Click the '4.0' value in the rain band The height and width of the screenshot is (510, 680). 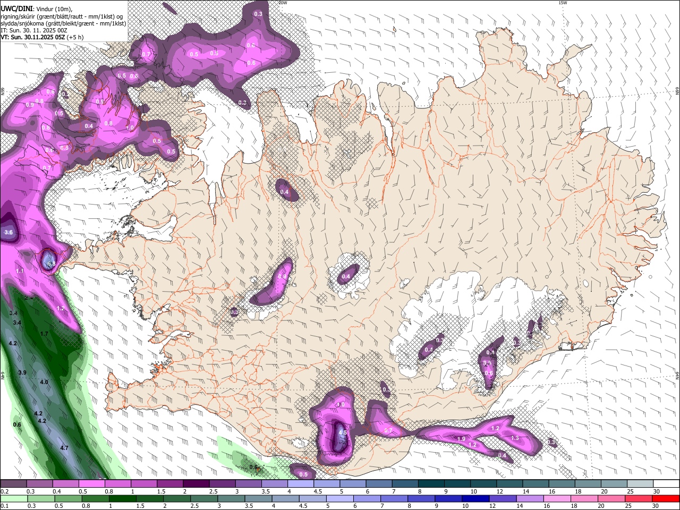tap(44, 381)
